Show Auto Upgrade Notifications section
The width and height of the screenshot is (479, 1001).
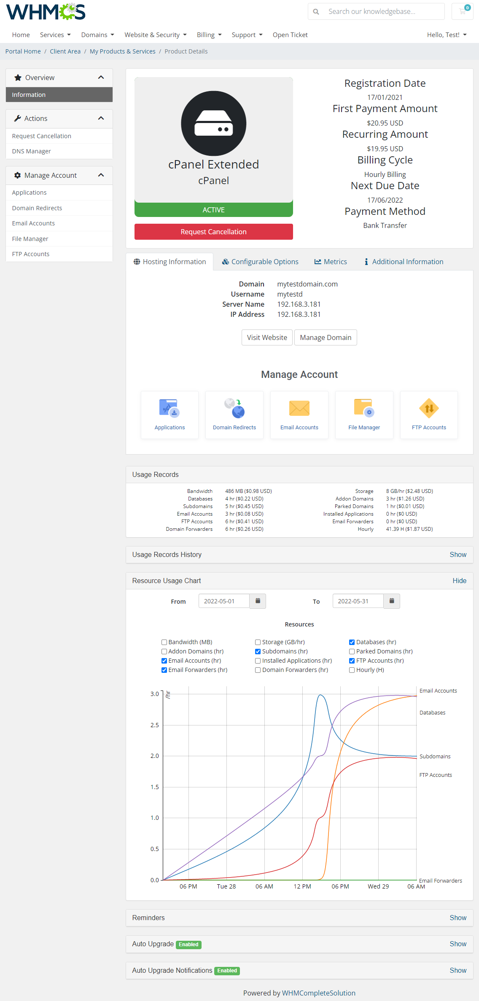[x=458, y=971]
